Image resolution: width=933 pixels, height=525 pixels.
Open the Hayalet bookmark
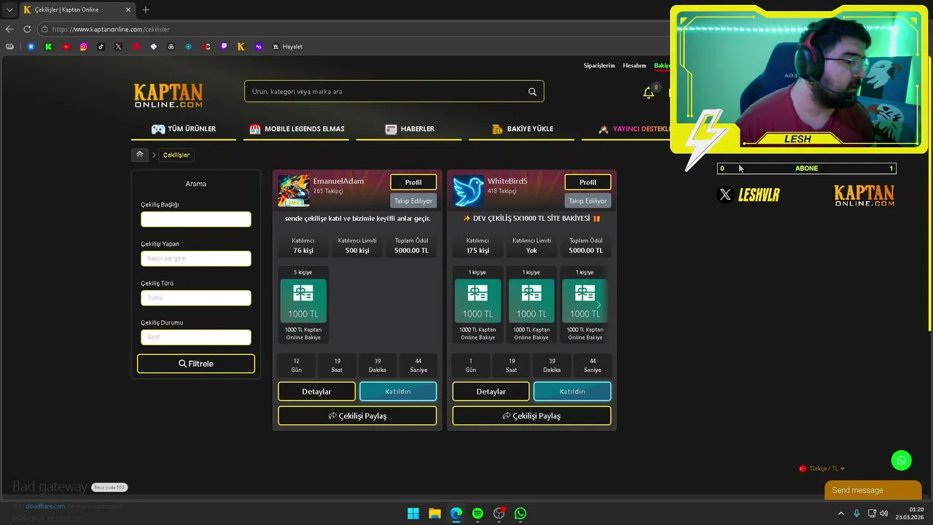(x=287, y=47)
